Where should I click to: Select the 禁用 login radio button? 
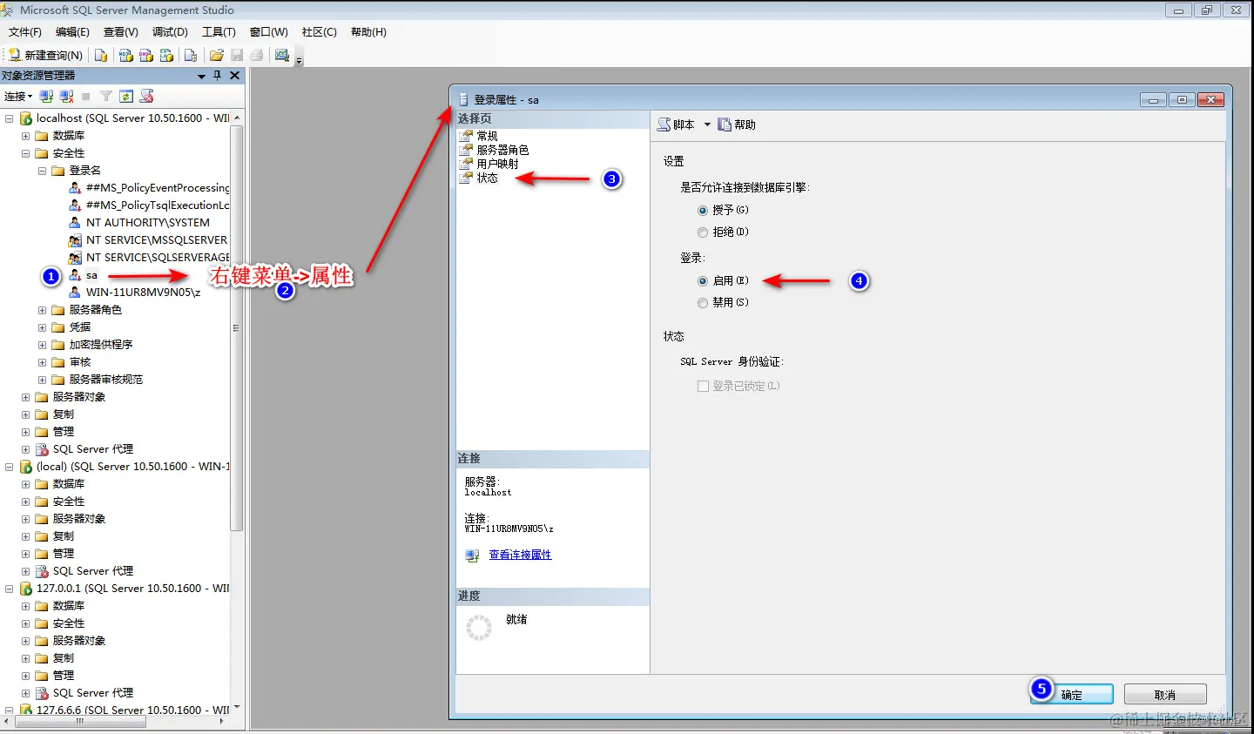pyautogui.click(x=703, y=303)
